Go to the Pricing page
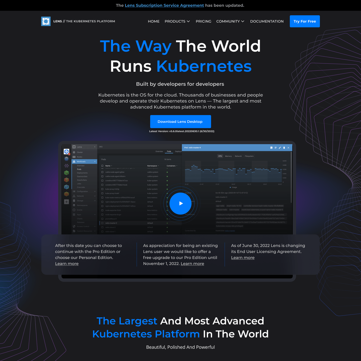This screenshot has height=361, width=361. coord(203,21)
